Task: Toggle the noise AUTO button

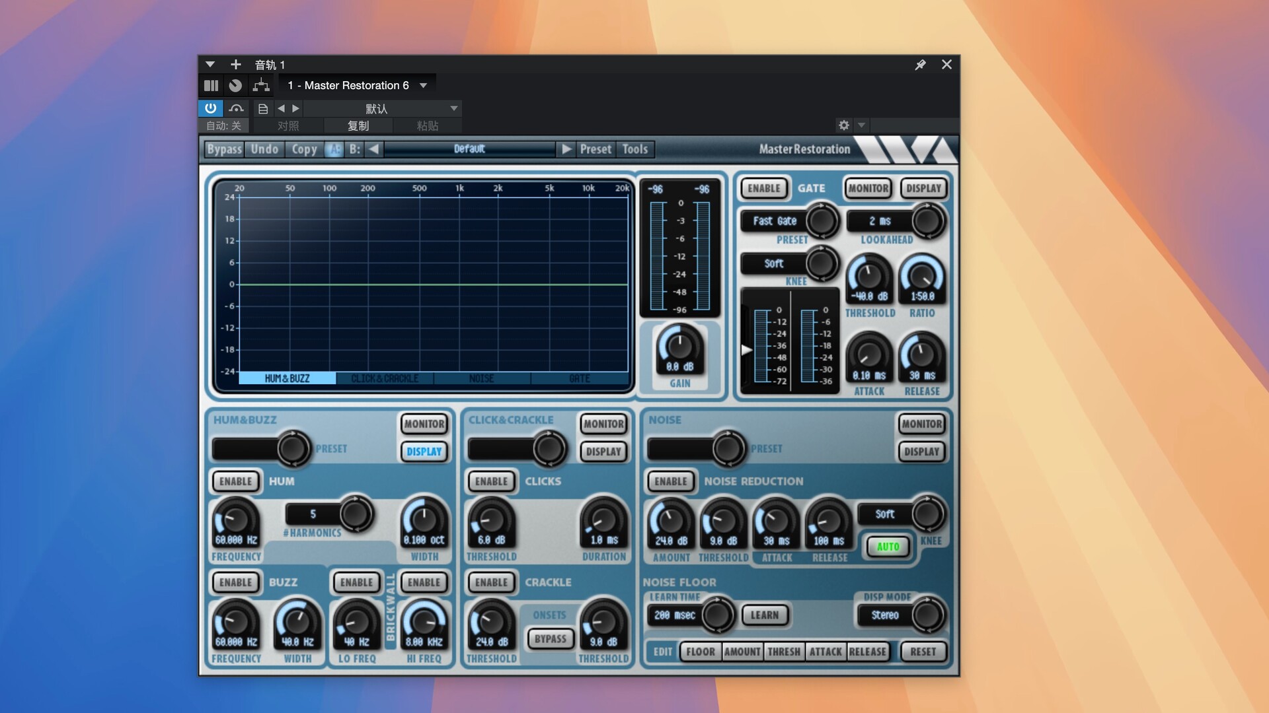Action: [x=888, y=547]
